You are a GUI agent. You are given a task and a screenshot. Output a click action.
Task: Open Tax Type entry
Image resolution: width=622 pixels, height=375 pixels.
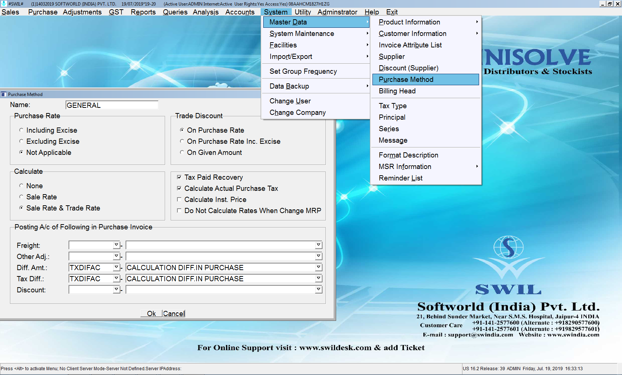coord(426,106)
